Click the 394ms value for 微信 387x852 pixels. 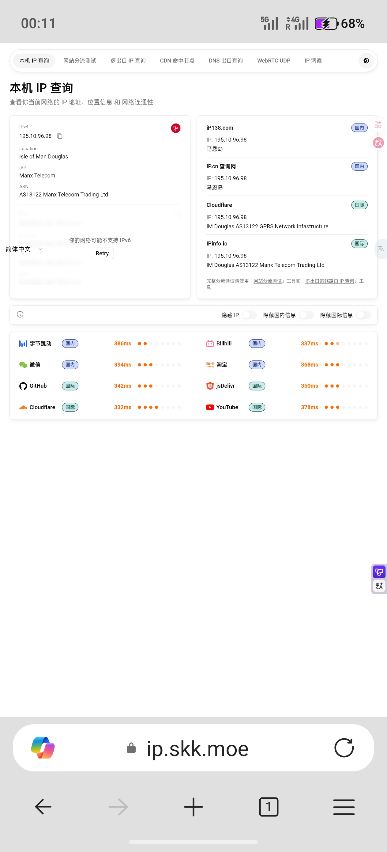(x=122, y=365)
